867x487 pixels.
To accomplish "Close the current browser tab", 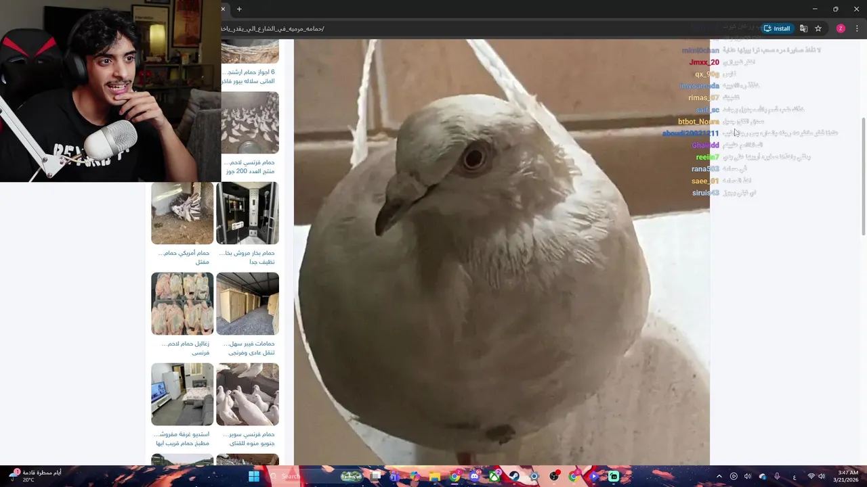I will pyautogui.click(x=223, y=9).
